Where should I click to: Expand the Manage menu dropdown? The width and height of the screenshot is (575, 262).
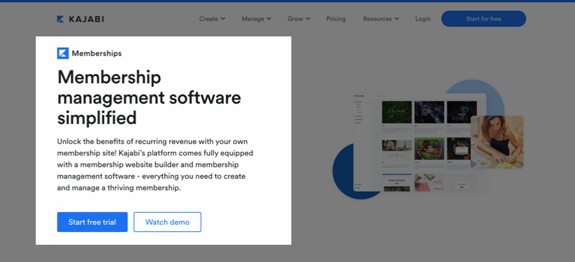tap(256, 19)
